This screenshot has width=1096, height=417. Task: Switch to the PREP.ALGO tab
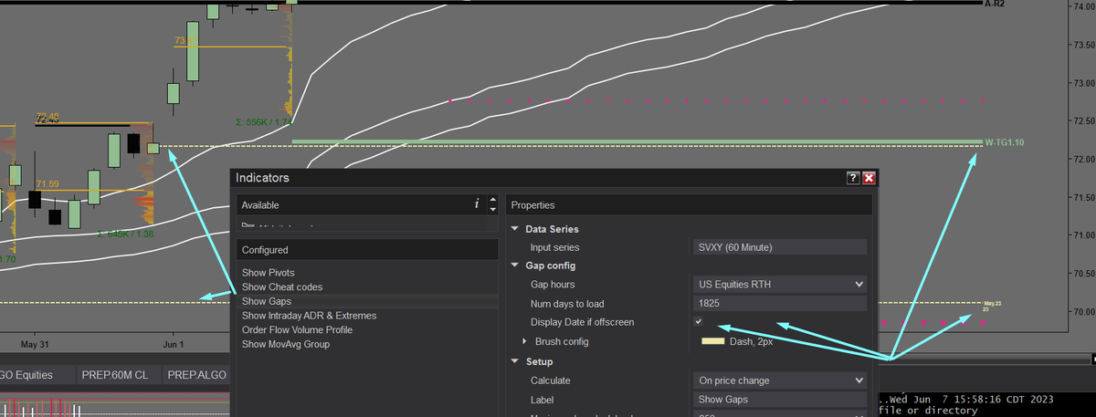coord(196,375)
